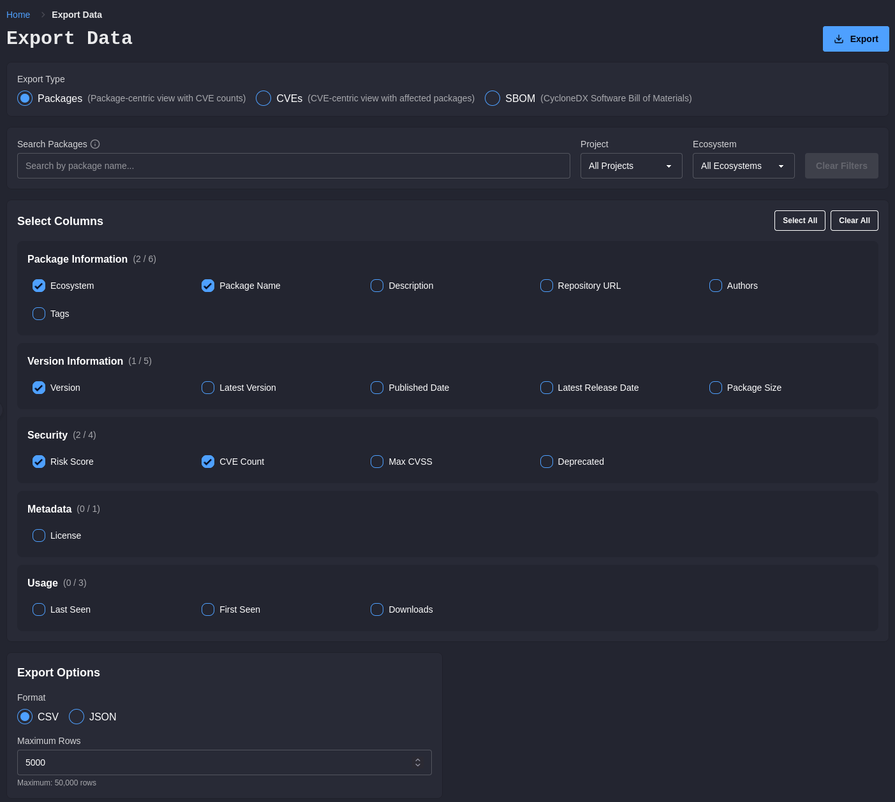This screenshot has width=895, height=802.
Task: Enable the Max CVSS column
Action: coord(377,462)
